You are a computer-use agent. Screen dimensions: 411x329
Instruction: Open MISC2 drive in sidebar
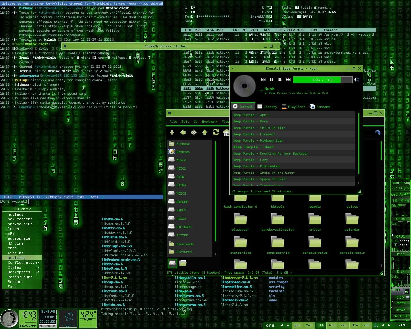[x=190, y=160]
